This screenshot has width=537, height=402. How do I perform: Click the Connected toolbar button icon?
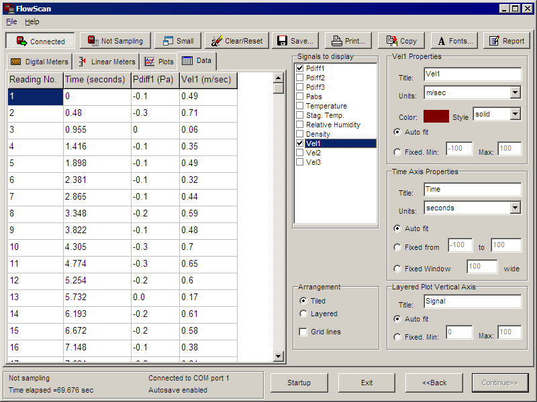pos(21,41)
